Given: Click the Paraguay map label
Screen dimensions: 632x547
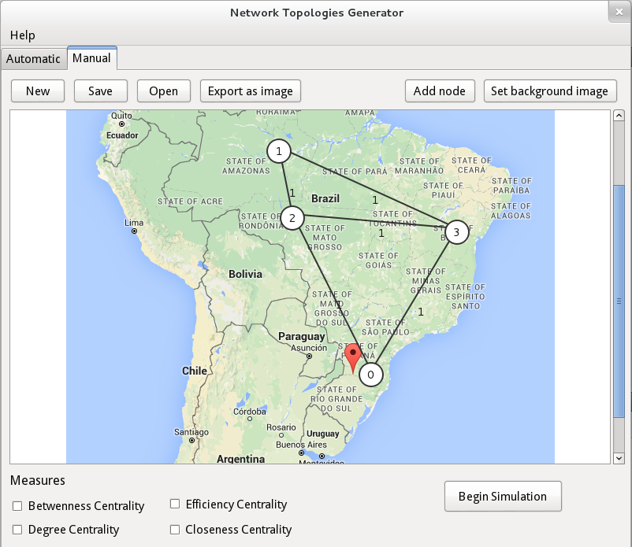Looking at the screenshot, I should [302, 337].
